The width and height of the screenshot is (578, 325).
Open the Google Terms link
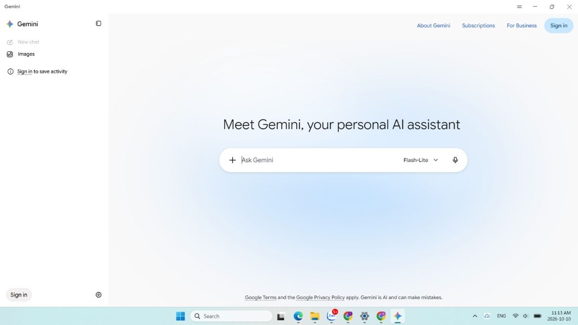[261, 298]
